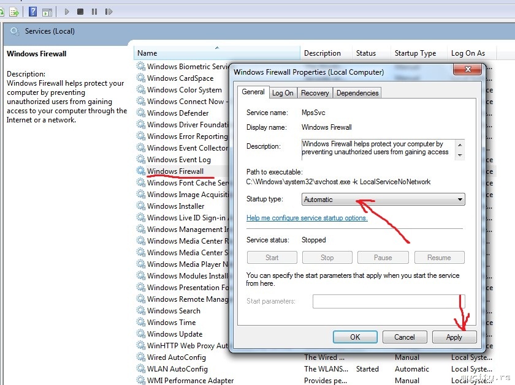Click the OK button
The width and height of the screenshot is (515, 385).
[x=355, y=337]
